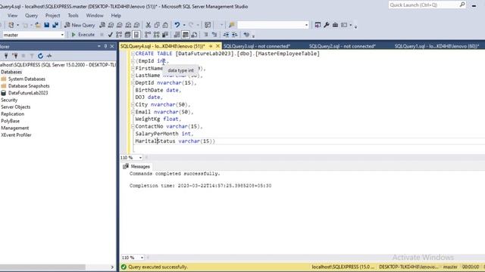Toggle Results to Text mode
The width and height of the screenshot is (485, 272).
(x=177, y=35)
